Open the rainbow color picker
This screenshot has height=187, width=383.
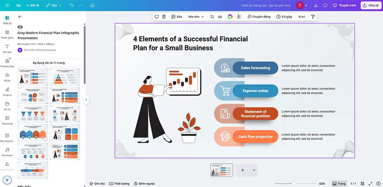[x=230, y=17]
